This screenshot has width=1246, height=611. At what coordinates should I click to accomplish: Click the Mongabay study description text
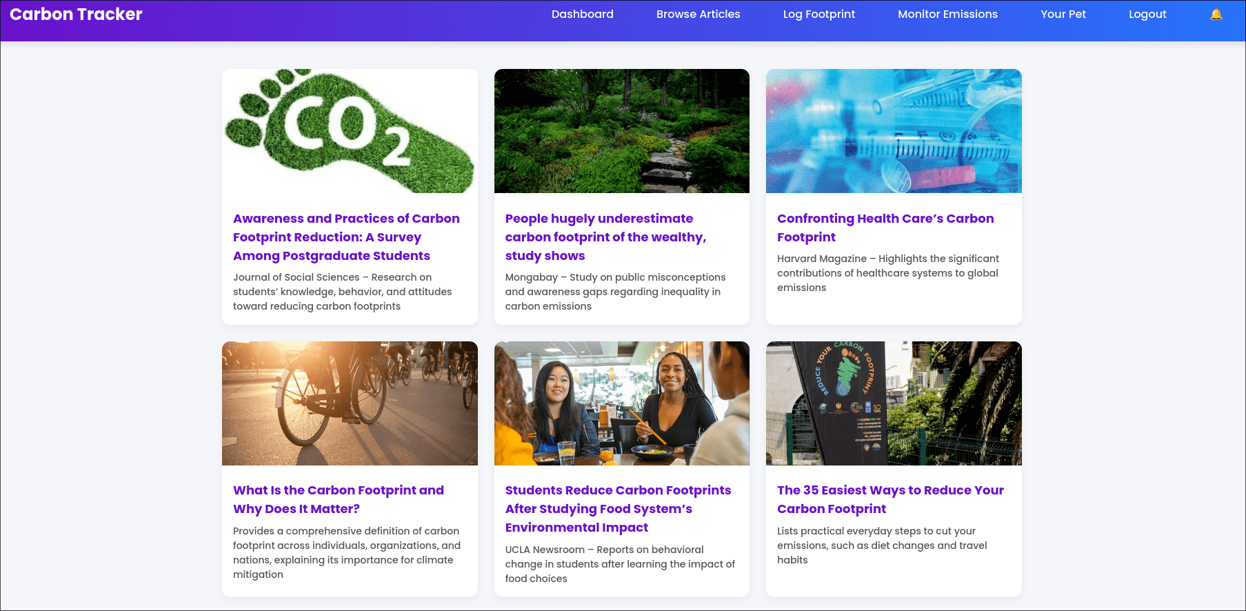[x=615, y=292]
